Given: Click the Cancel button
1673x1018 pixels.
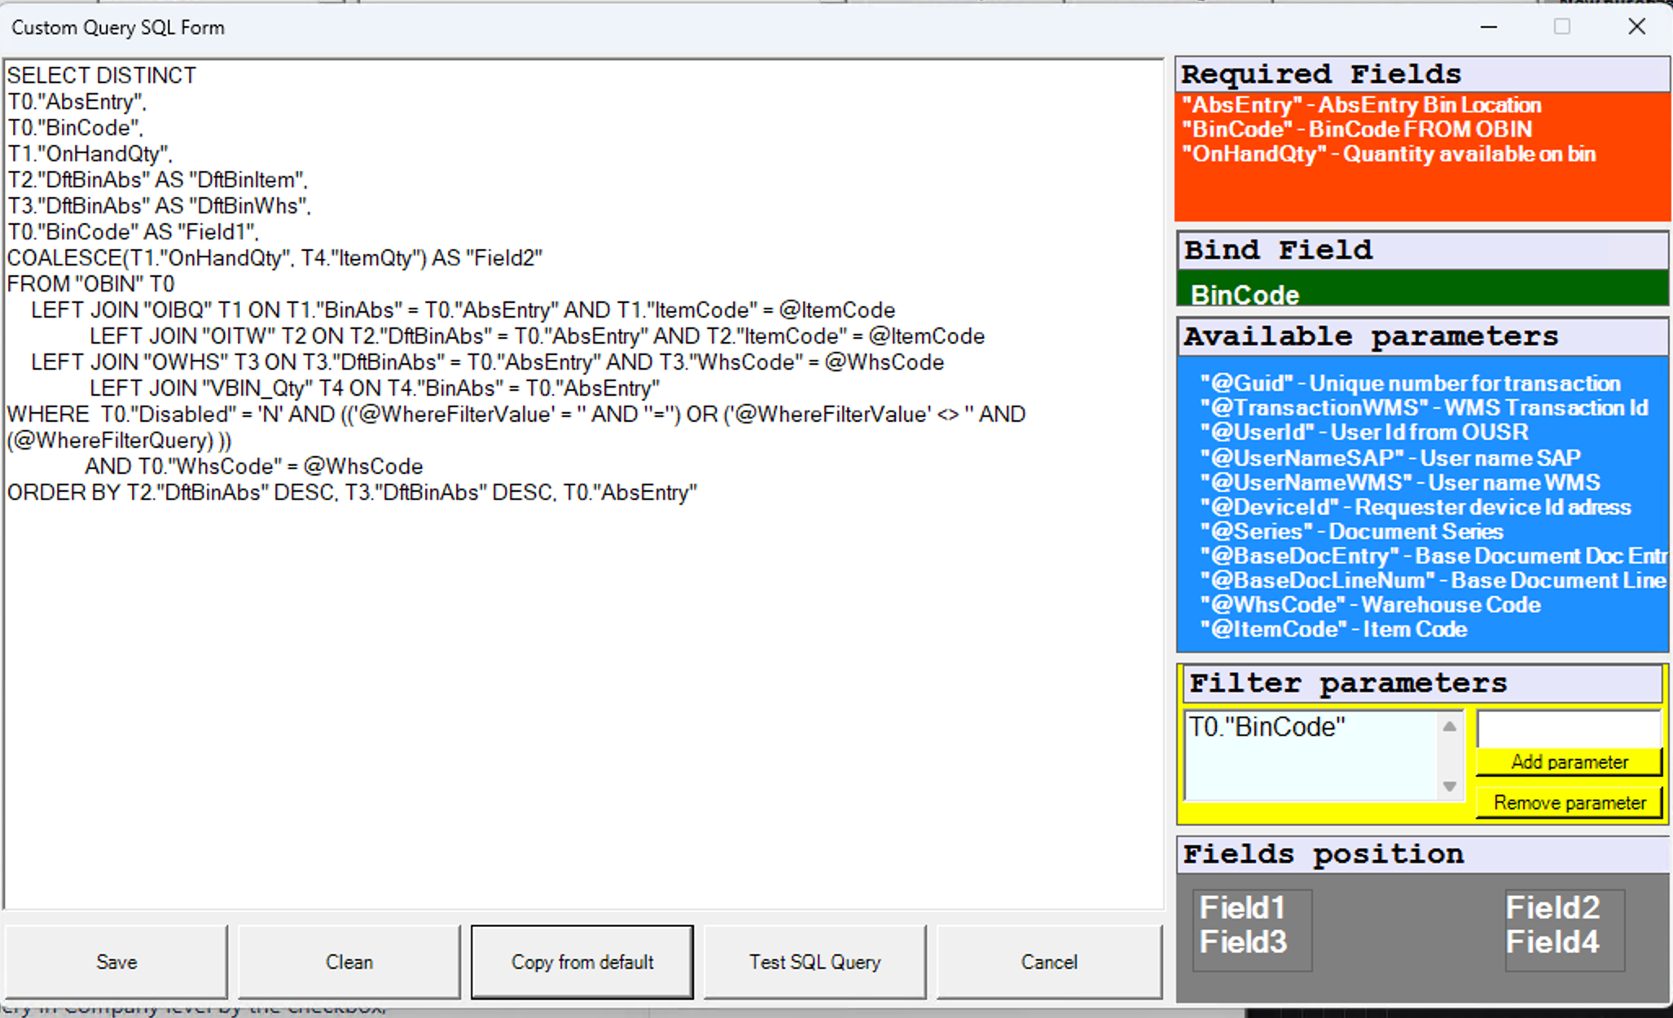Looking at the screenshot, I should coord(1048,962).
